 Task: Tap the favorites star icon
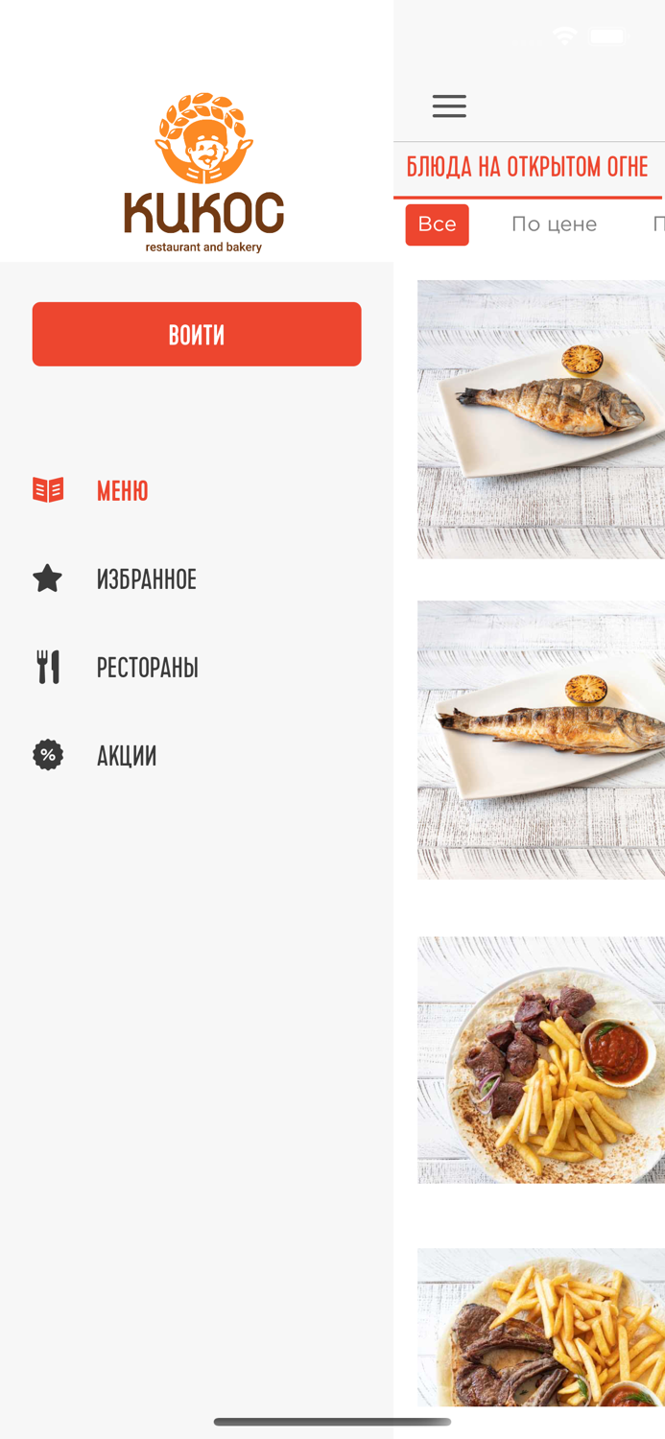(x=47, y=578)
